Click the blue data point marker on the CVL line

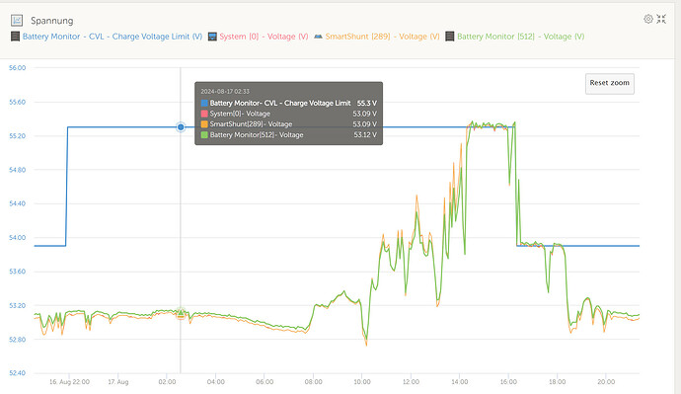181,126
